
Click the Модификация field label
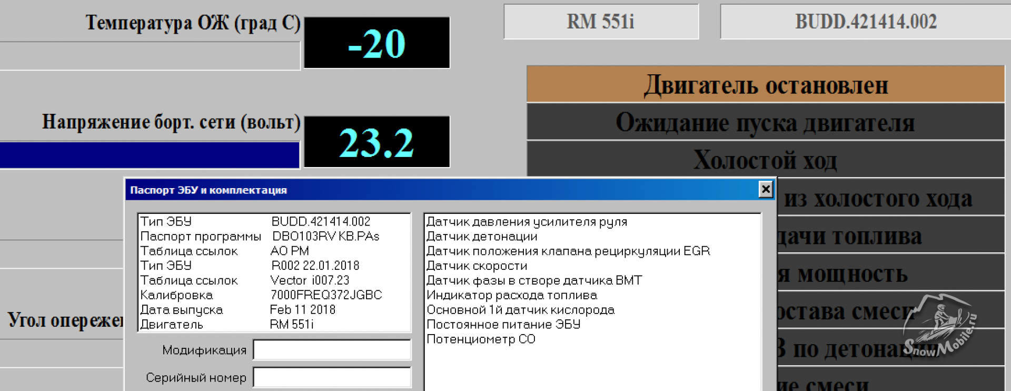coord(204,350)
